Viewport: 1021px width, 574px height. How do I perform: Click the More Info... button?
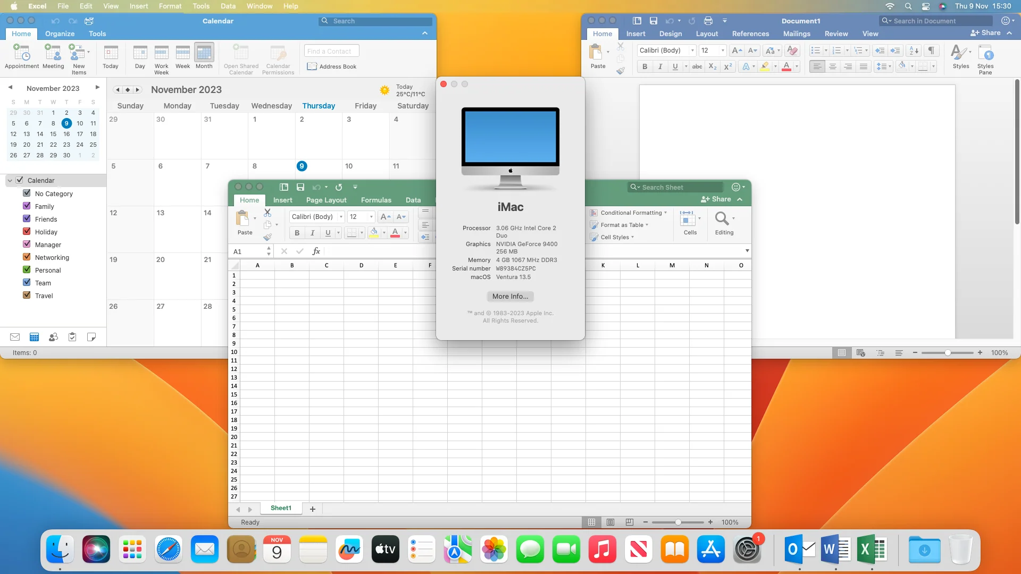pos(510,297)
